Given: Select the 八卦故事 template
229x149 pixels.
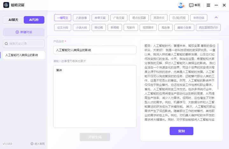Looking at the screenshot, I should click(x=81, y=18).
